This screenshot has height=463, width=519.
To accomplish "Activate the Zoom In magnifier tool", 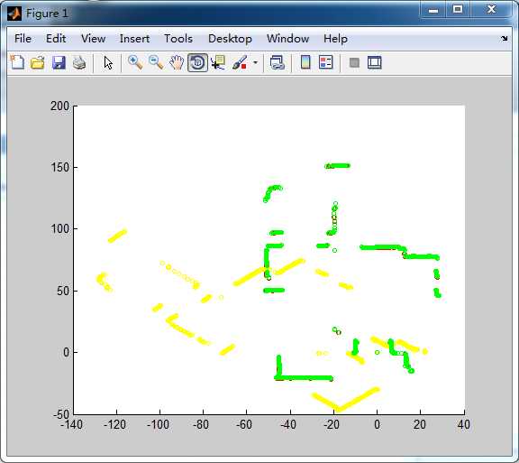I will [x=135, y=62].
